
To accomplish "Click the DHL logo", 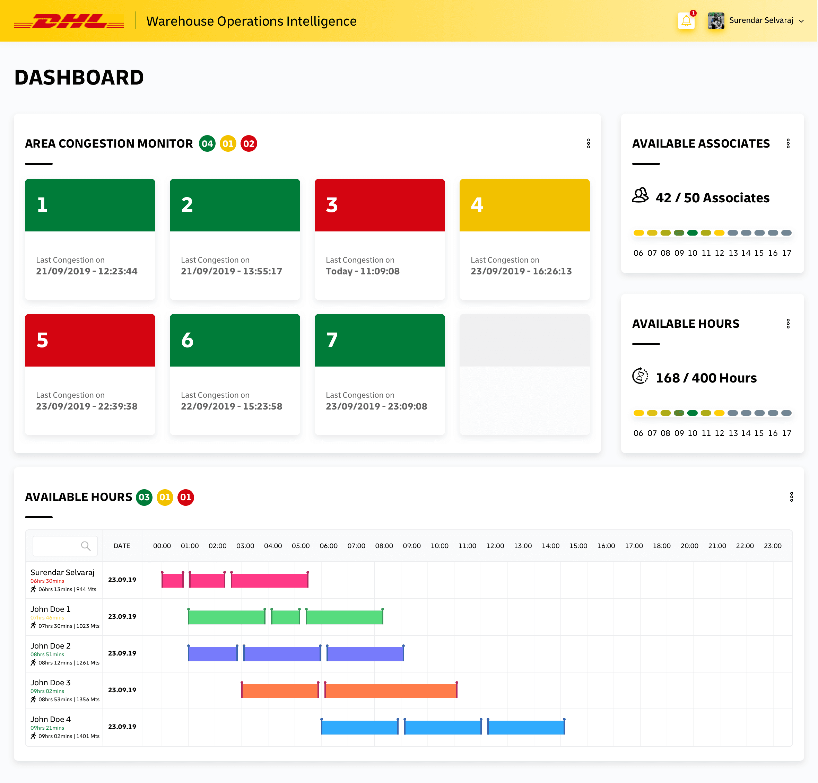I will pos(69,21).
